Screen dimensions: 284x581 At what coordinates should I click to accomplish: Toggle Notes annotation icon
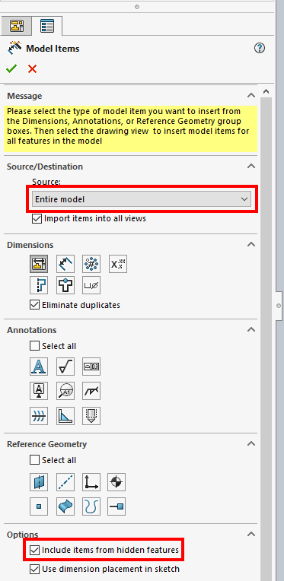click(x=39, y=367)
